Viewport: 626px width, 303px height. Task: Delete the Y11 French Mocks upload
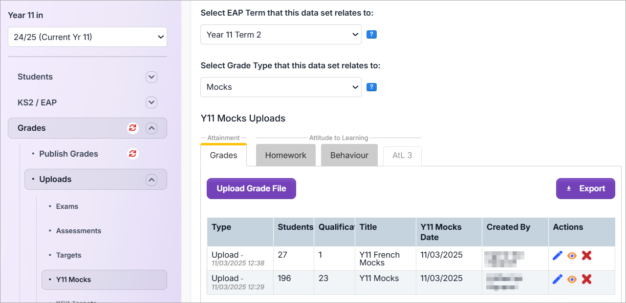pyautogui.click(x=586, y=255)
